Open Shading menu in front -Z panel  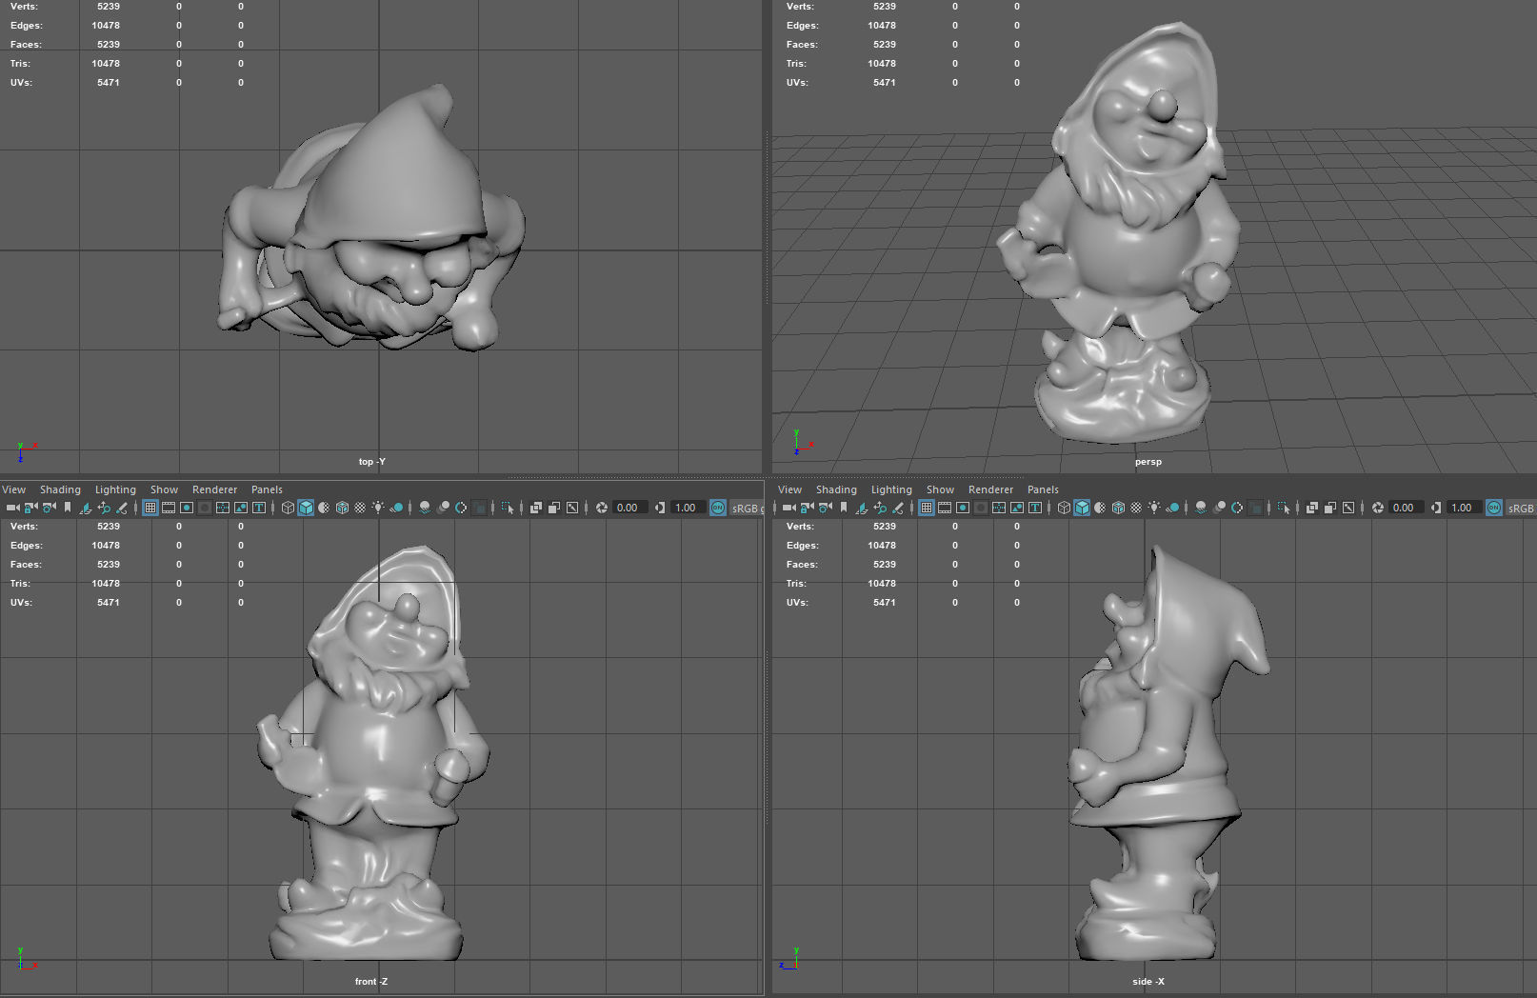[x=60, y=489]
